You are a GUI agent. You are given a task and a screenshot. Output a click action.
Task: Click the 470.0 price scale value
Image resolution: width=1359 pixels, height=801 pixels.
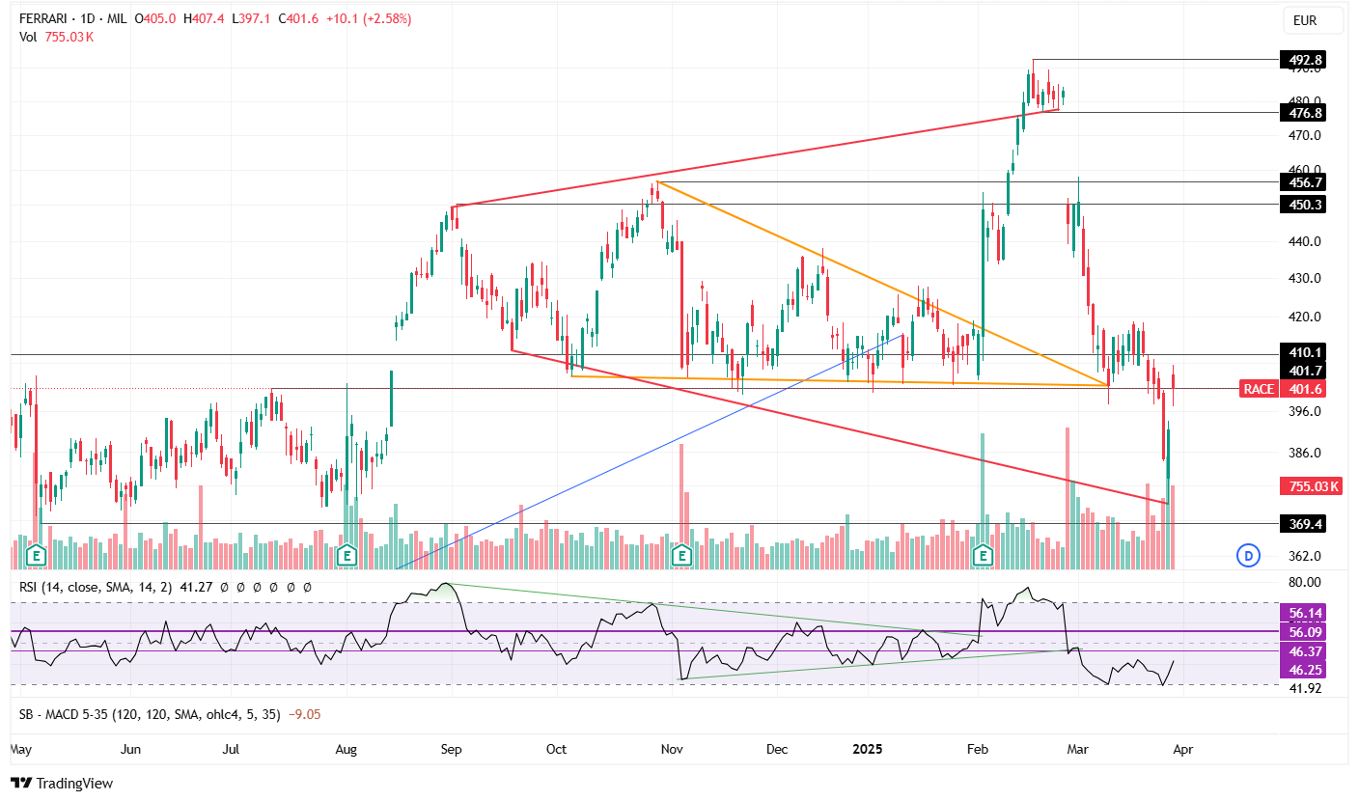1305,138
